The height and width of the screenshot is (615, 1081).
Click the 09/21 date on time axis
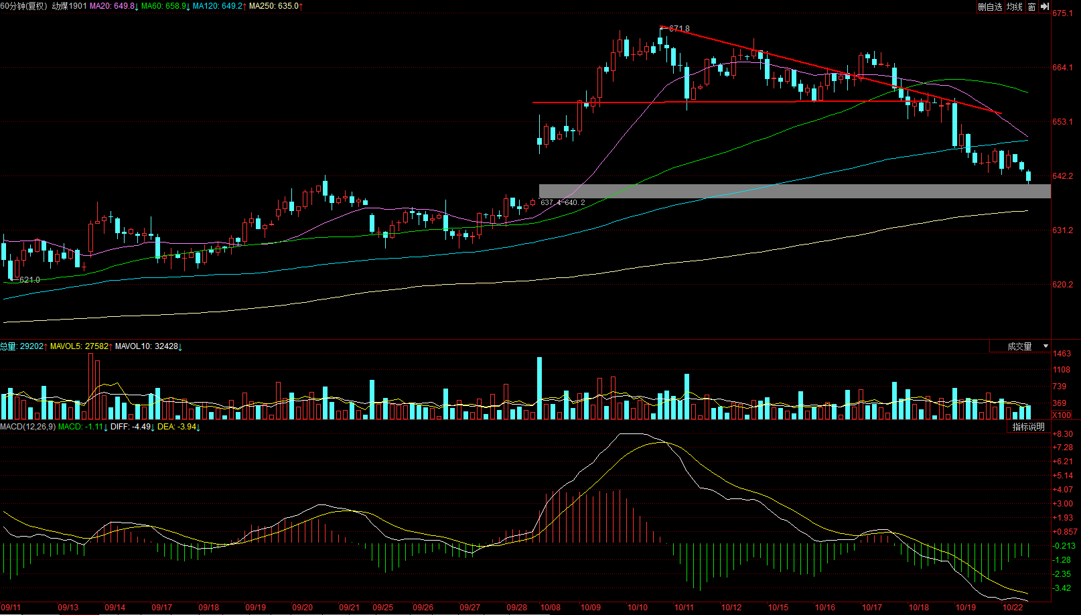350,608
